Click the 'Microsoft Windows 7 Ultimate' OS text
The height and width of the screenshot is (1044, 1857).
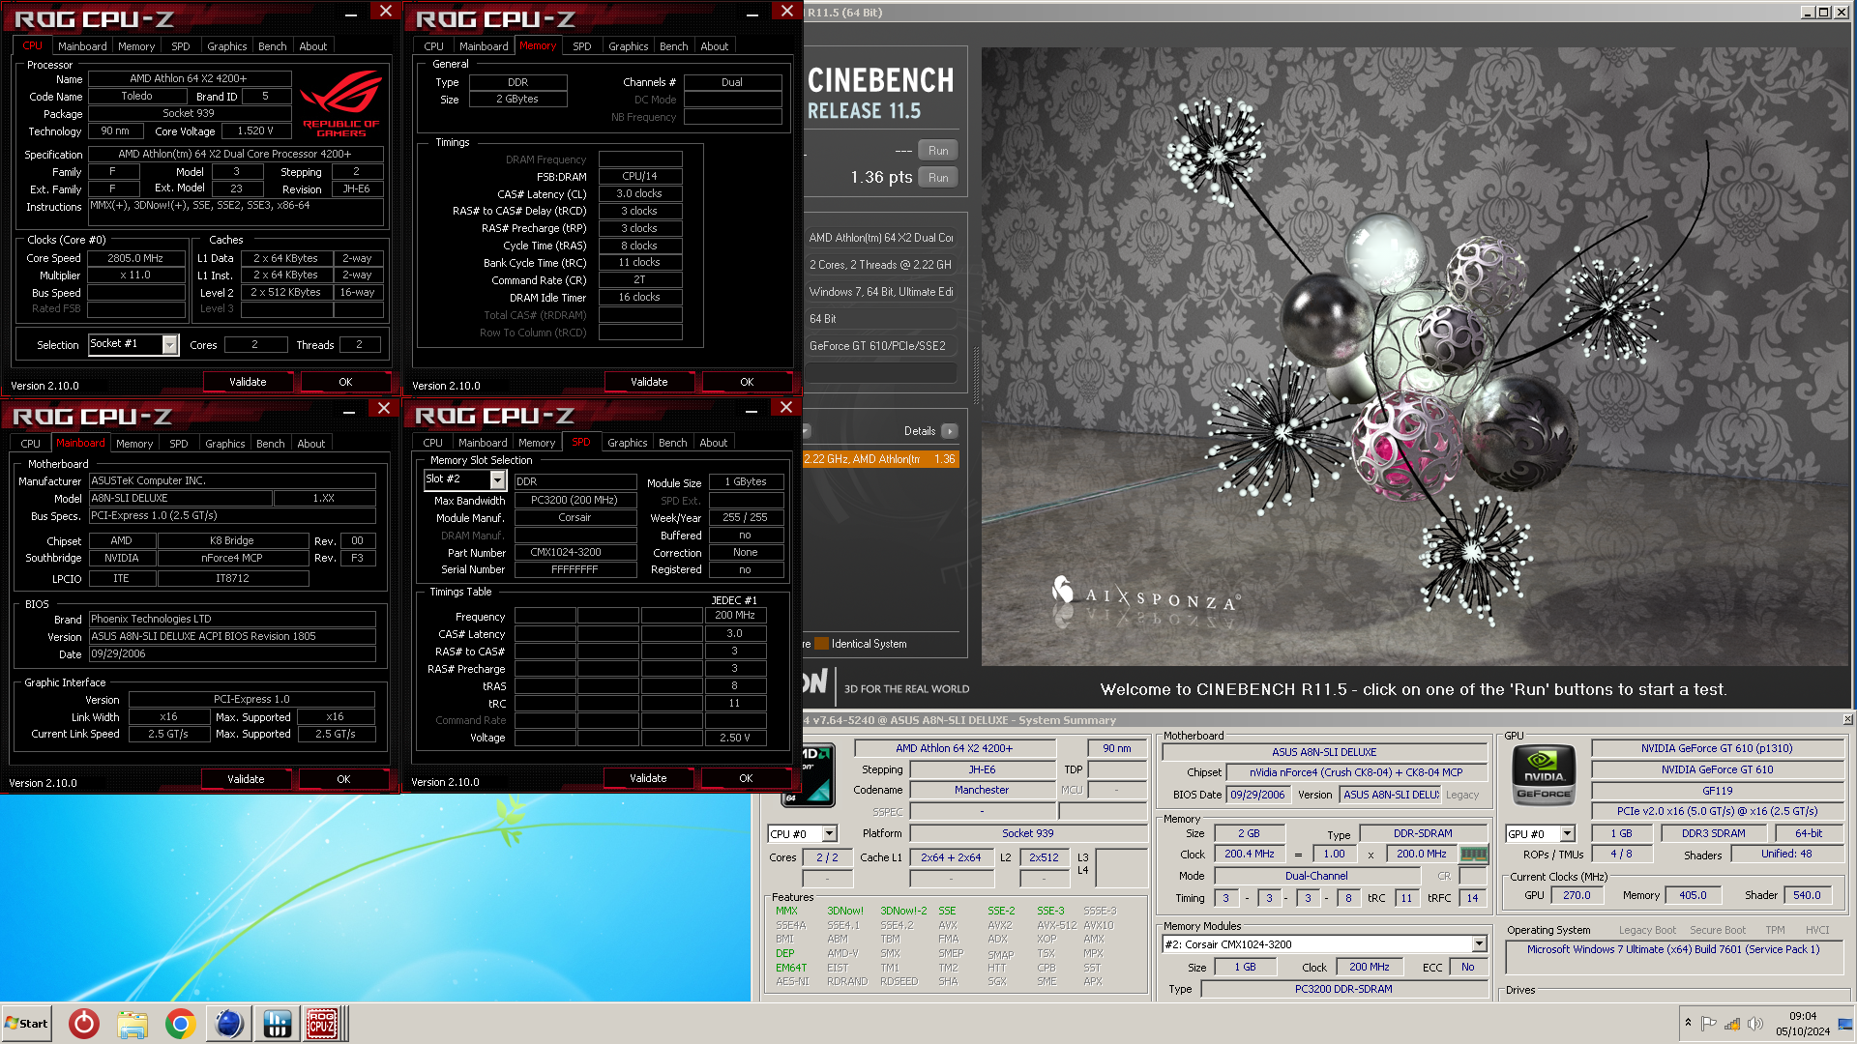pos(1673,949)
